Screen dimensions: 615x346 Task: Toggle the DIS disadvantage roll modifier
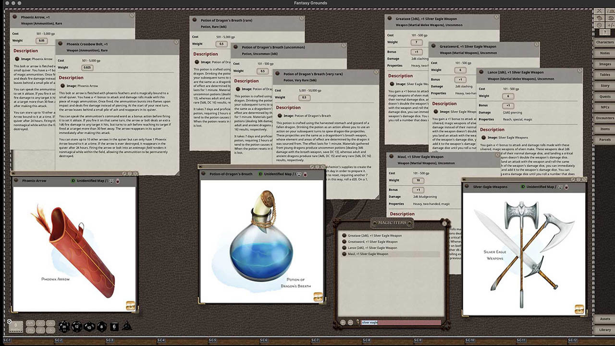[x=30, y=330]
